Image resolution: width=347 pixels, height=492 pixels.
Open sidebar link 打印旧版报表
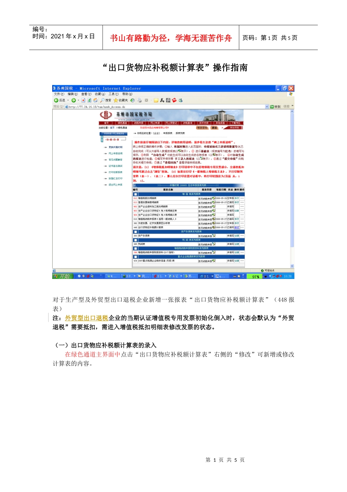(x=115, y=172)
